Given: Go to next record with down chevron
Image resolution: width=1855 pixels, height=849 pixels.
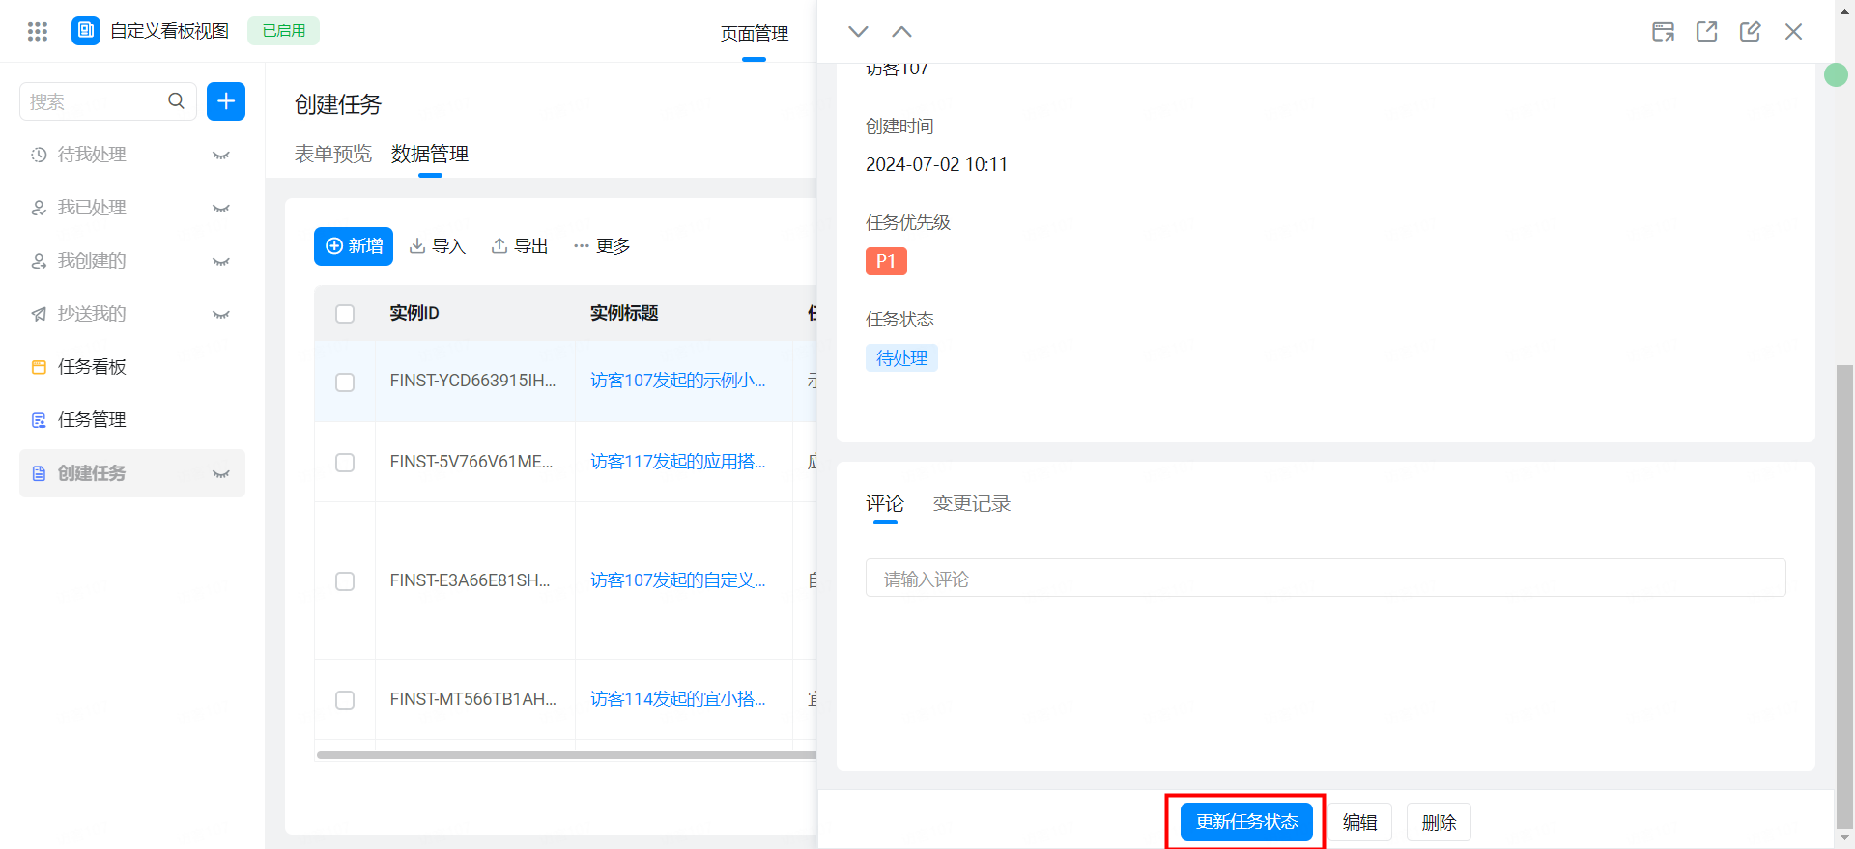Looking at the screenshot, I should [858, 32].
